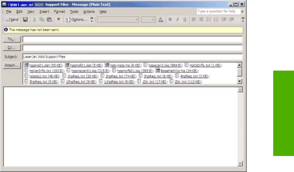Apply numbered list
294x172 pixels.
[x=216, y=20]
